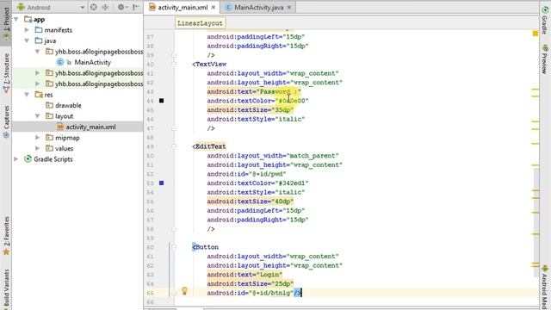Collapse the app module node
Image resolution: width=551 pixels, height=310 pixels.
pyautogui.click(x=16, y=20)
